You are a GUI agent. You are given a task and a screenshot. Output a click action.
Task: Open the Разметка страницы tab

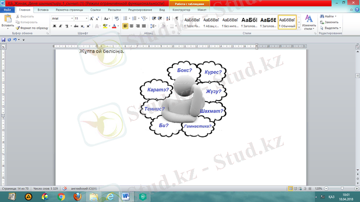pyautogui.click(x=67, y=9)
